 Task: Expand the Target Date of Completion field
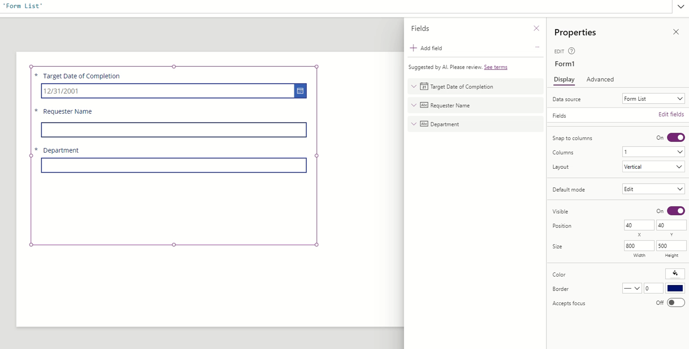[x=414, y=86]
